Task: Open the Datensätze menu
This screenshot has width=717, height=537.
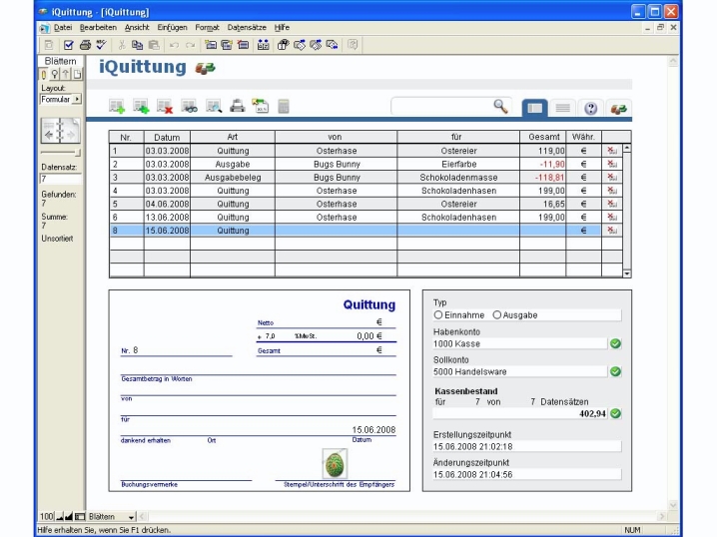Action: click(x=247, y=27)
